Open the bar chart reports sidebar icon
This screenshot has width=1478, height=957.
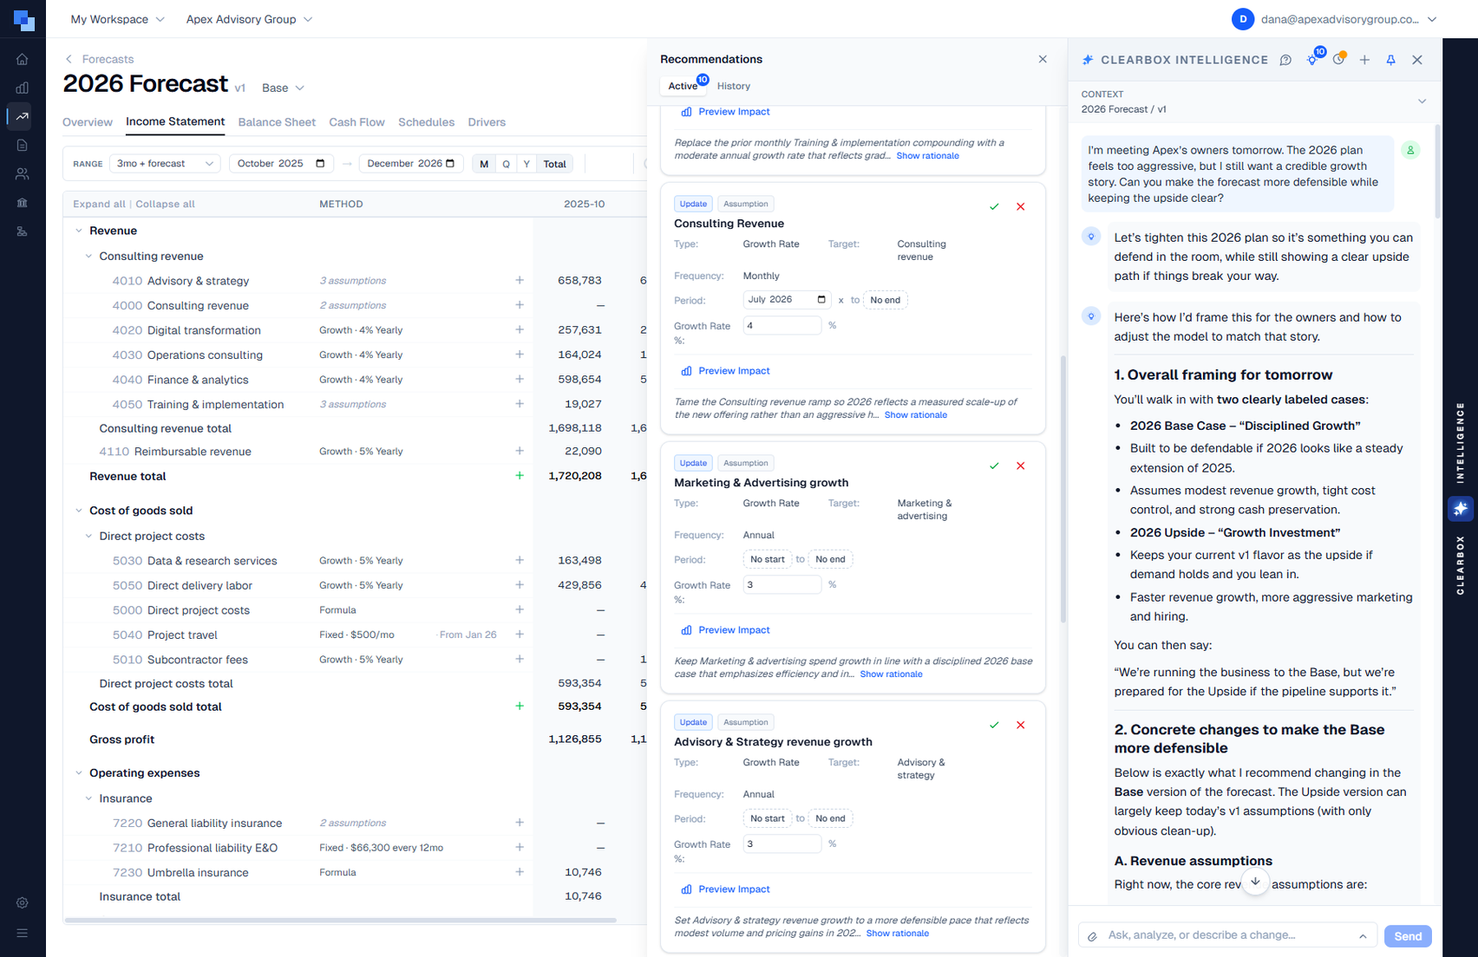(23, 88)
